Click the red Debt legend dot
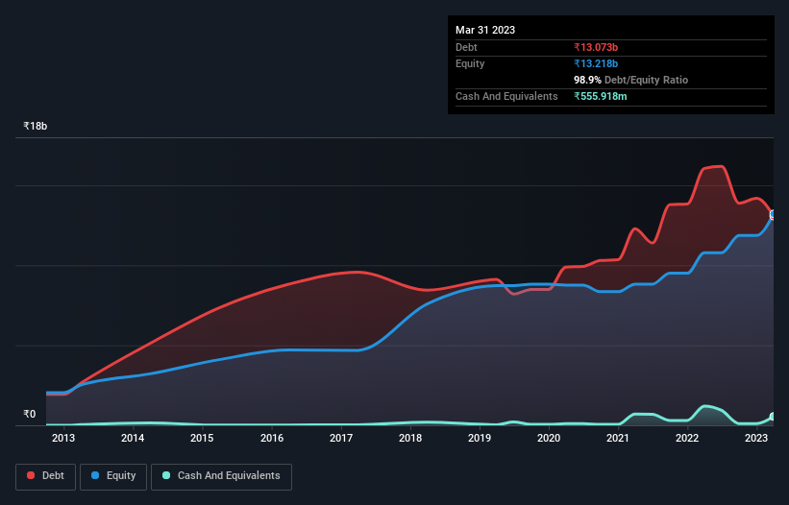The height and width of the screenshot is (505, 789). click(x=31, y=475)
